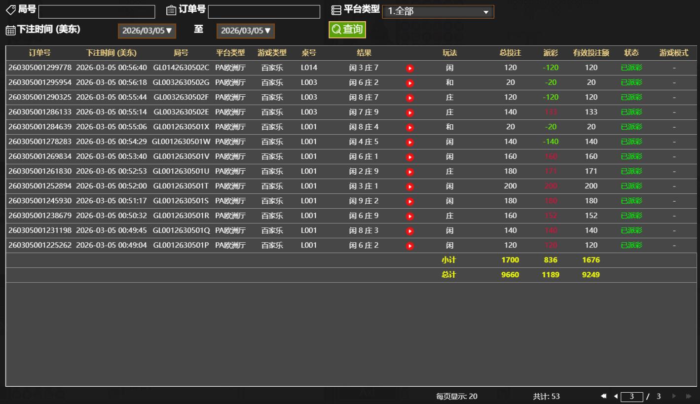The height and width of the screenshot is (404, 700).
Task: Go to the first page of results
Action: (603, 396)
